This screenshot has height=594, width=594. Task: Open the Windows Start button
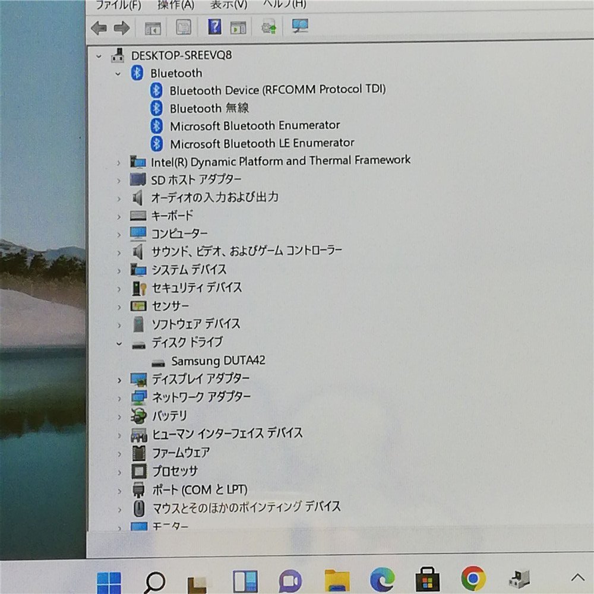coord(109,583)
